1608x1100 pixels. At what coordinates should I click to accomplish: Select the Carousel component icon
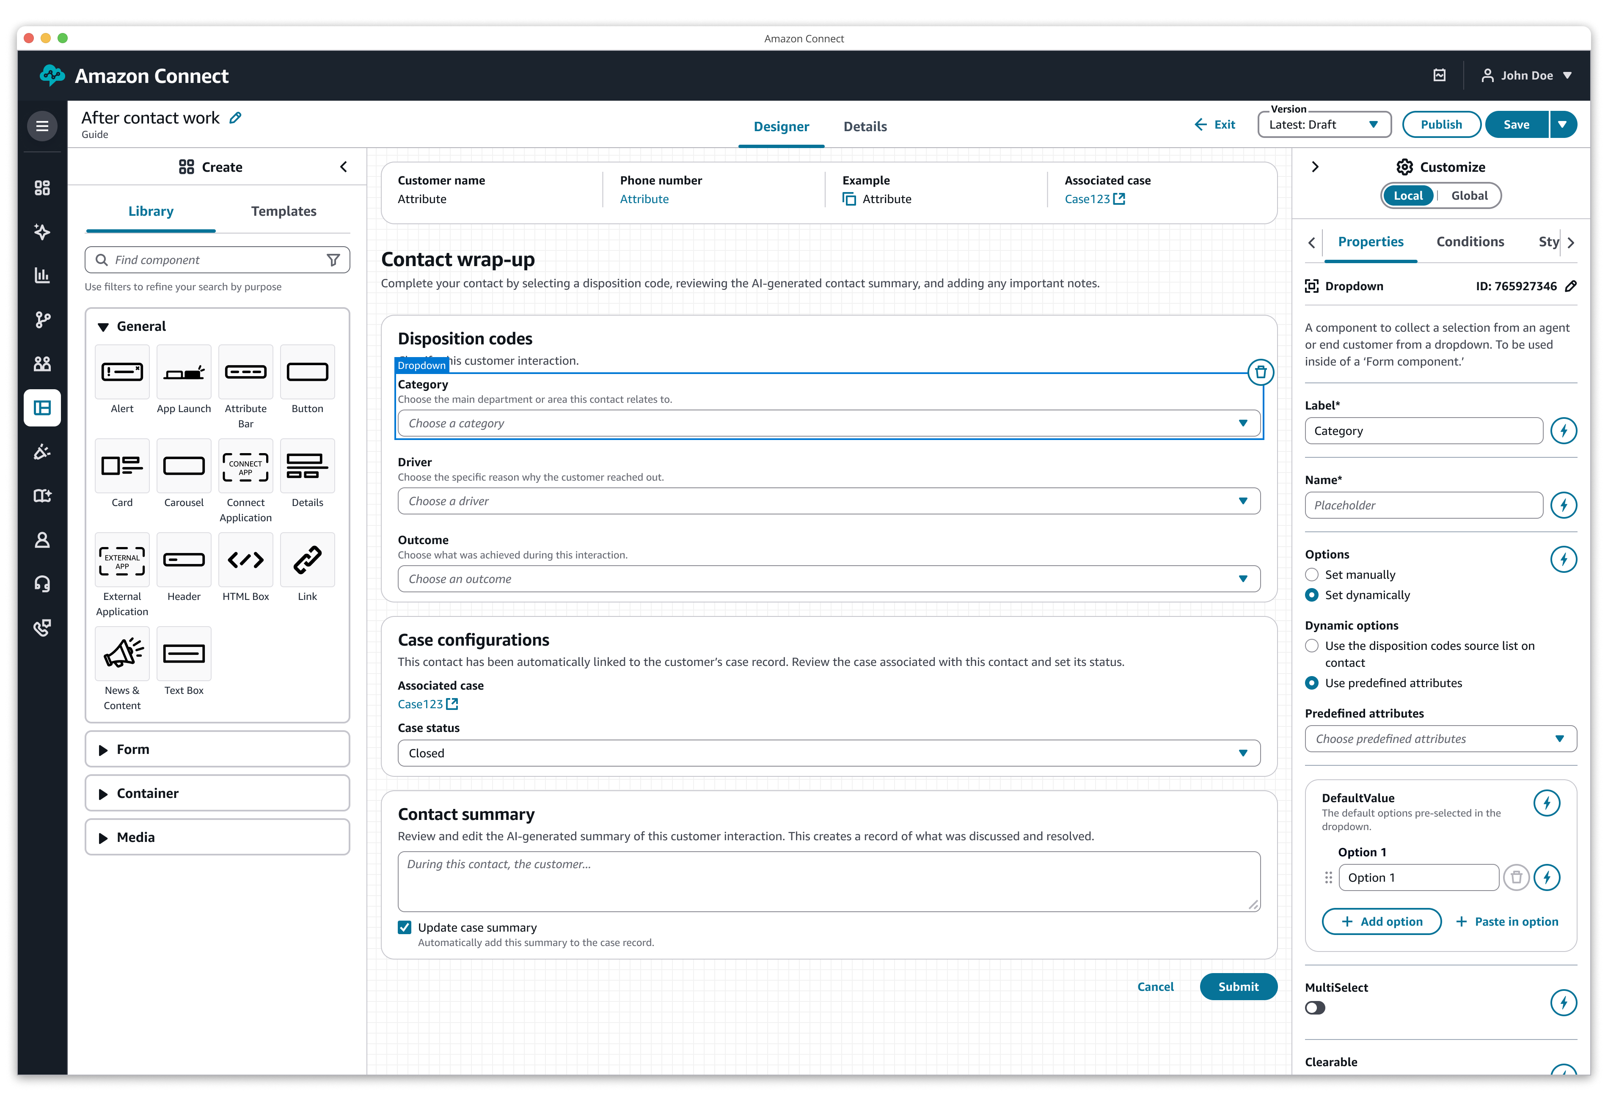tap(183, 466)
